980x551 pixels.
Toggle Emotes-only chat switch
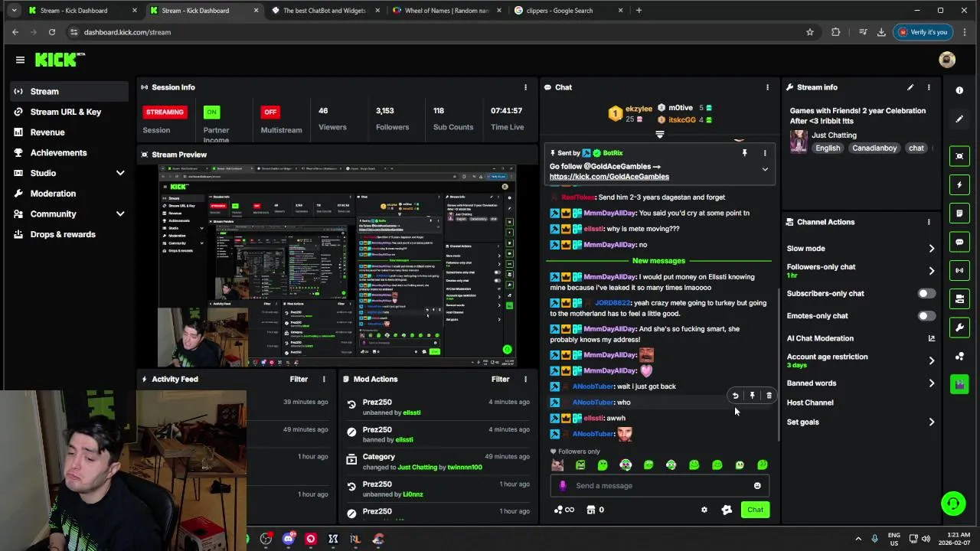926,316
